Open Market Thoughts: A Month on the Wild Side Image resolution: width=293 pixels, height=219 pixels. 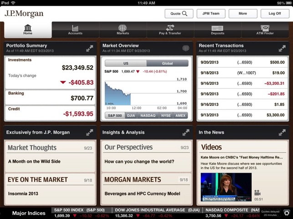(x=50, y=157)
